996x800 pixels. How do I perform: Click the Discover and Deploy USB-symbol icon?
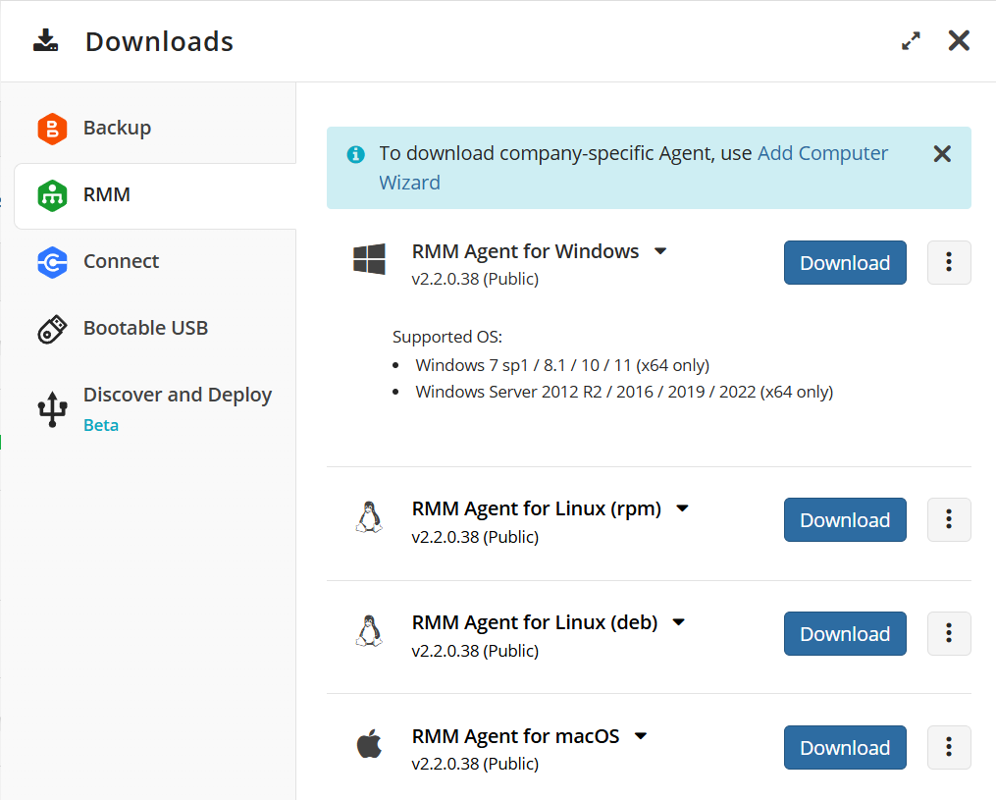(52, 409)
